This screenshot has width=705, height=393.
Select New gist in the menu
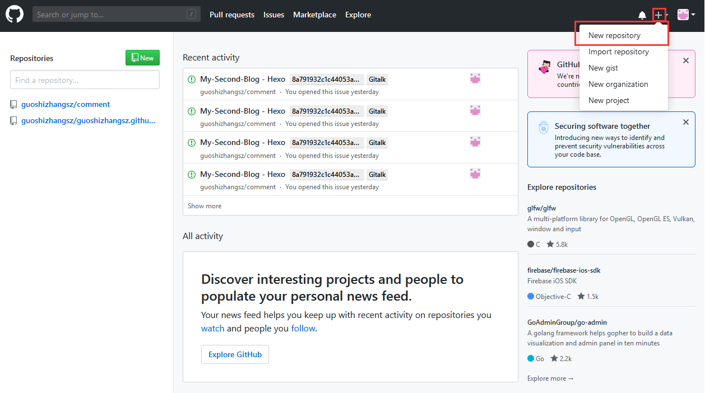603,68
